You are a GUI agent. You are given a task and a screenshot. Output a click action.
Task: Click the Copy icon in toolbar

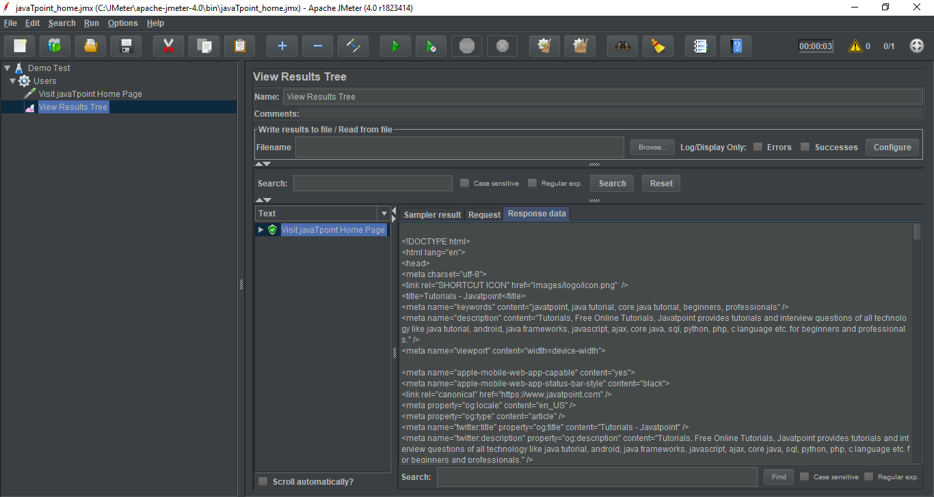pyautogui.click(x=204, y=46)
